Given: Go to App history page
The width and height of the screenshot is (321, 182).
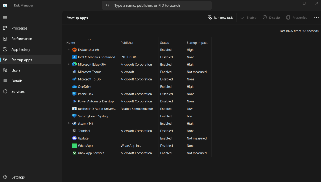Looking at the screenshot, I should point(31,49).
